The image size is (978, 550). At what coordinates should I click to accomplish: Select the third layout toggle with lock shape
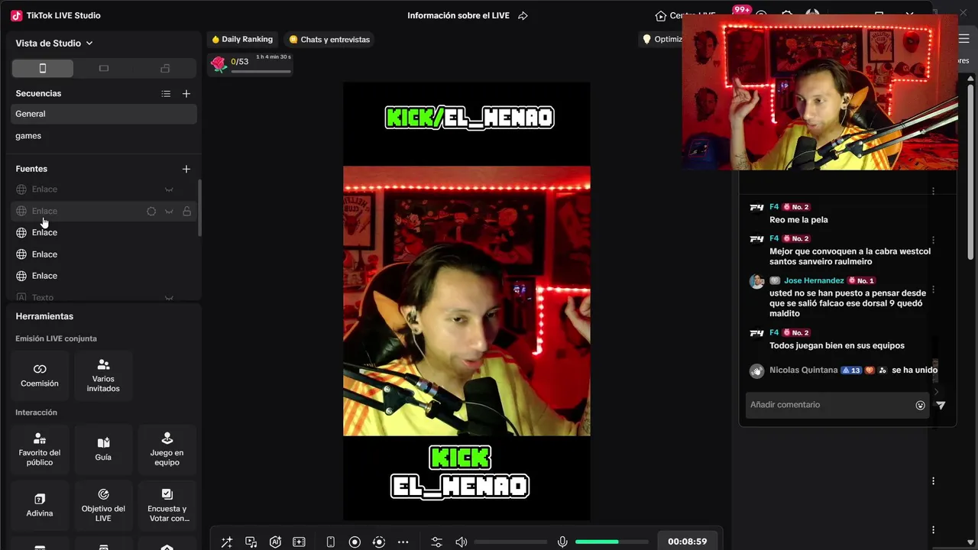[x=165, y=69]
